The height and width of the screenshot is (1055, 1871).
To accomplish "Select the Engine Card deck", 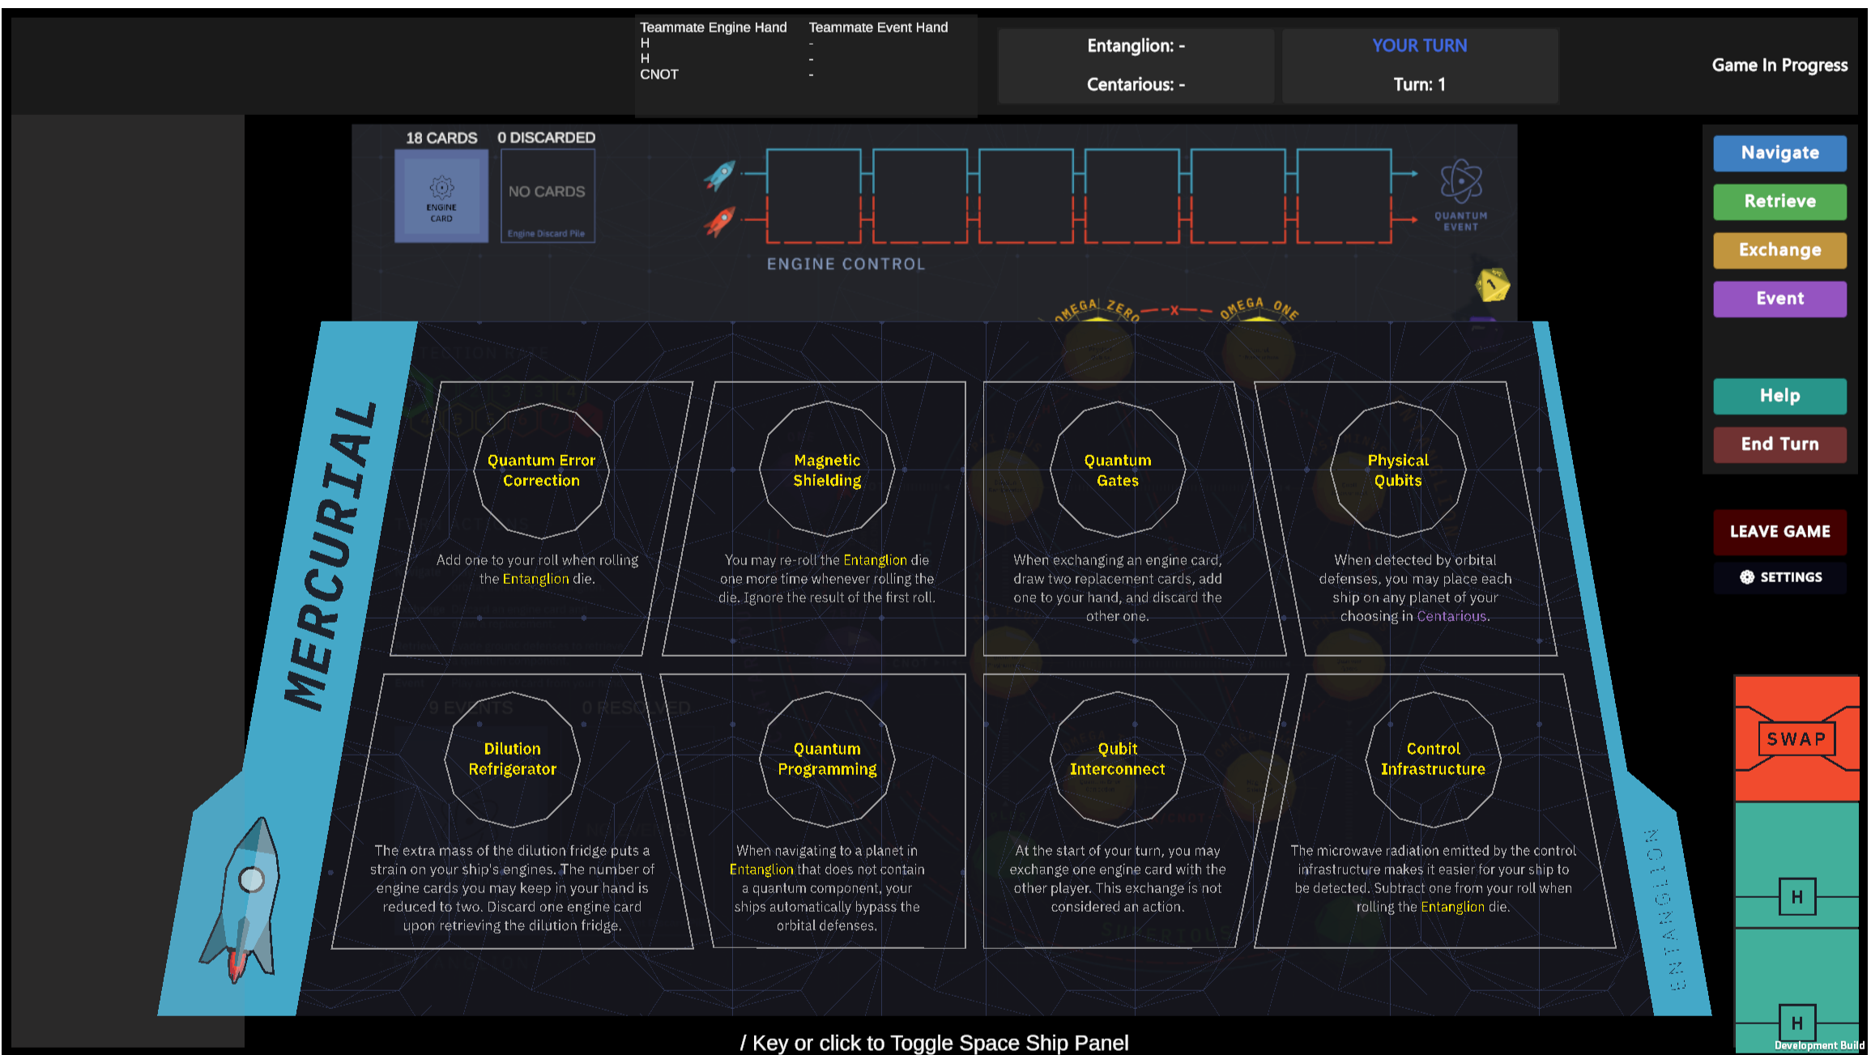I will (441, 197).
